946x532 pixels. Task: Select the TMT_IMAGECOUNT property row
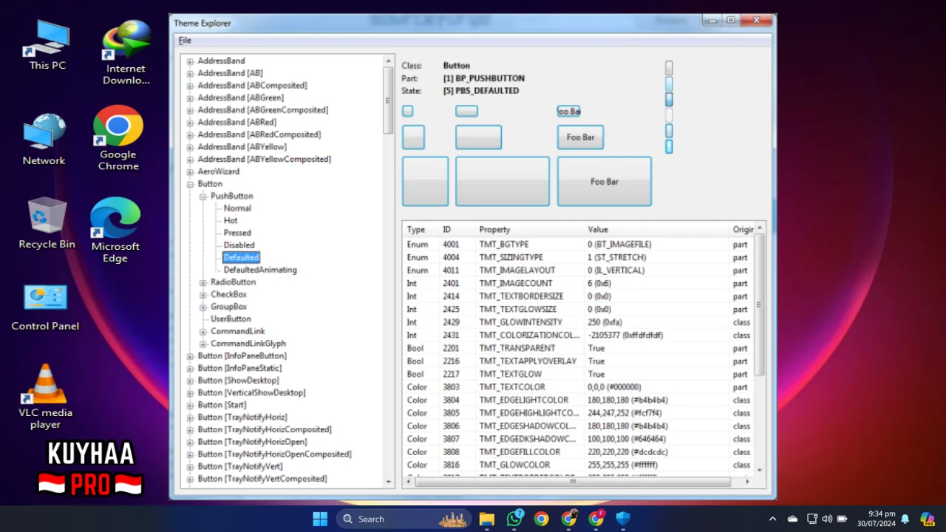click(x=578, y=284)
